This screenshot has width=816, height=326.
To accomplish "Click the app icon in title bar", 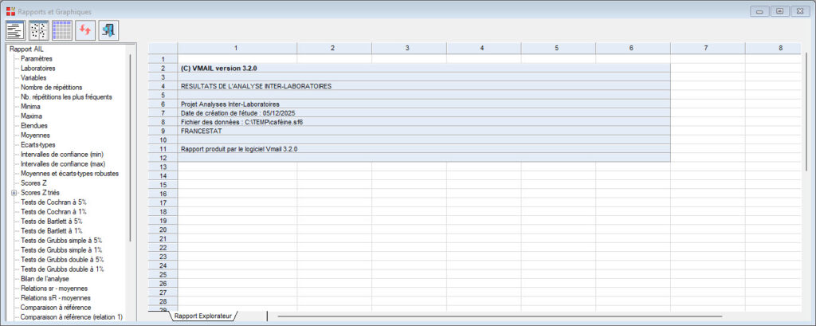I will tap(10, 12).
